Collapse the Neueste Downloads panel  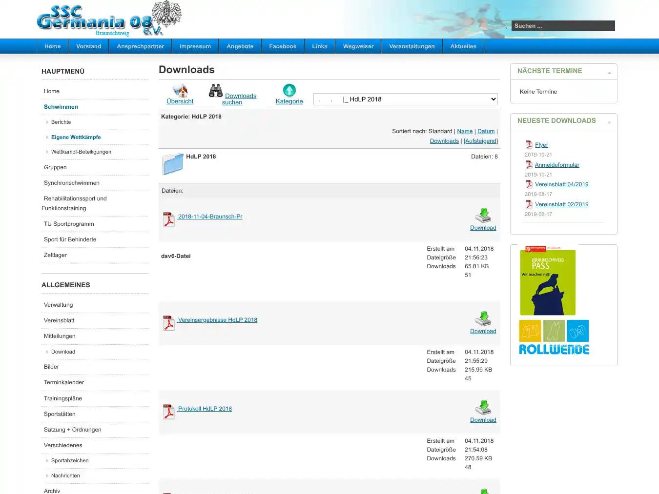click(x=609, y=121)
